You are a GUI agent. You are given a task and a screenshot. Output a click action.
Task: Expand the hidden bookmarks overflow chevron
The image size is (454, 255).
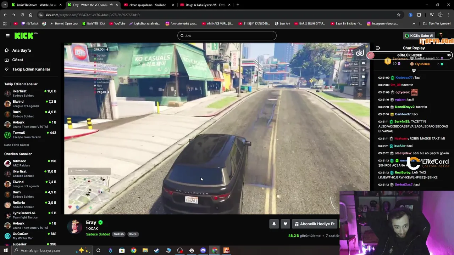click(x=414, y=24)
